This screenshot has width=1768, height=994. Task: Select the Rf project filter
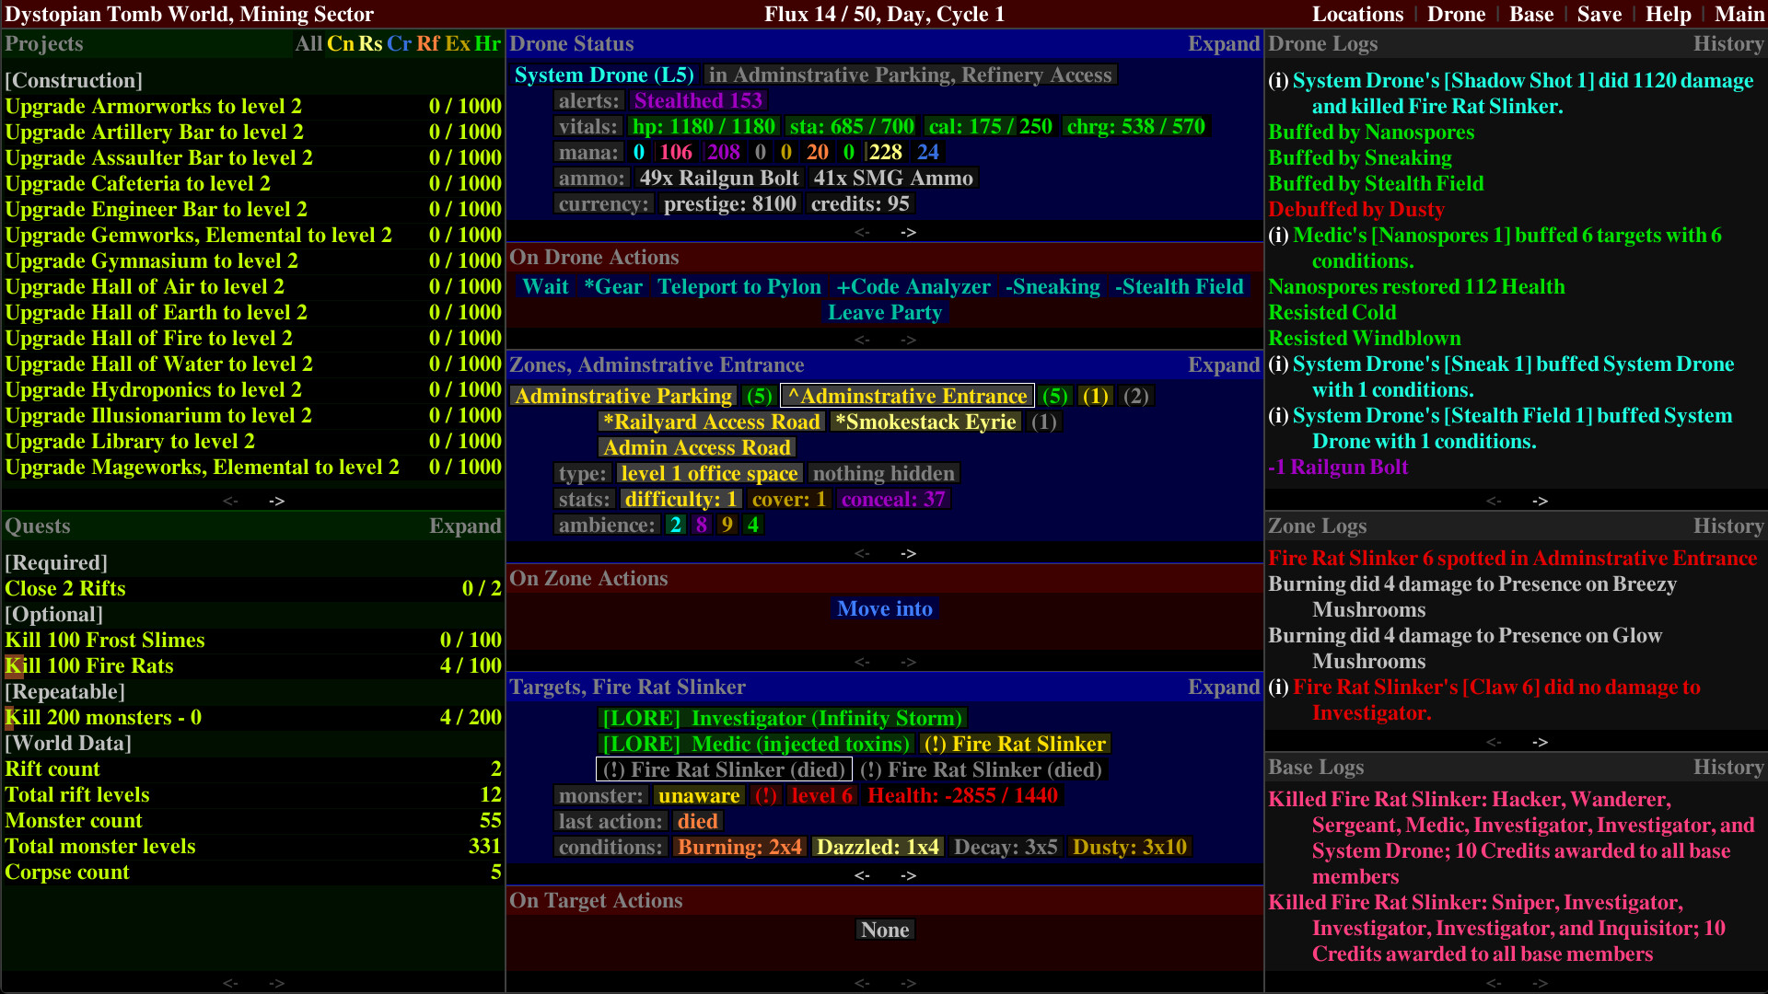pos(430,43)
